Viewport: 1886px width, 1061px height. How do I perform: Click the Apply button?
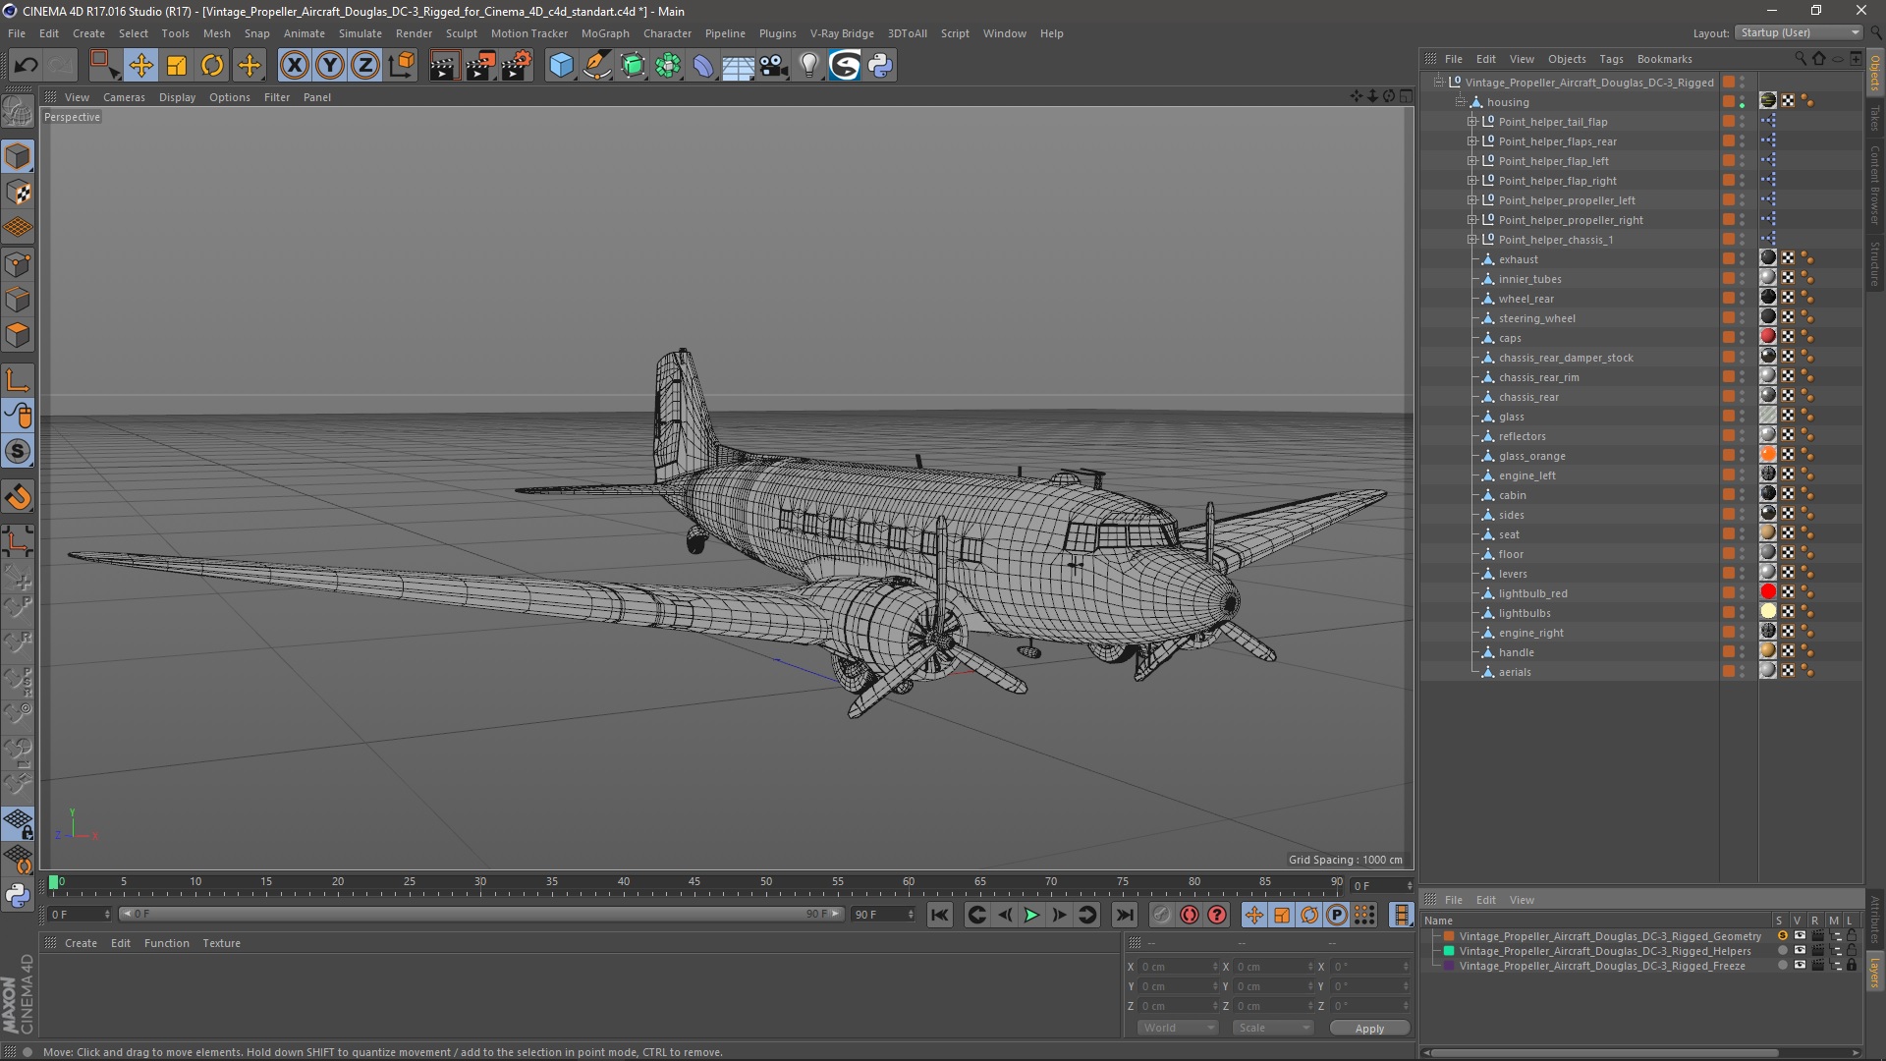[x=1369, y=1028]
